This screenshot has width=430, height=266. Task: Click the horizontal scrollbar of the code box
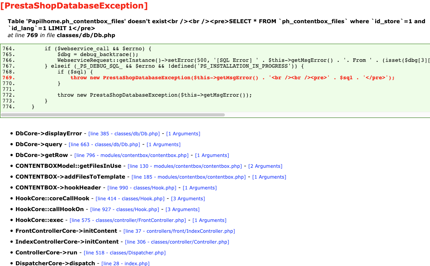(x=113, y=115)
